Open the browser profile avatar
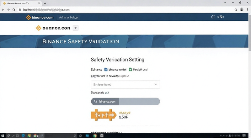Image resolution: width=251 pixels, height=138 pixels. pos(242,9)
